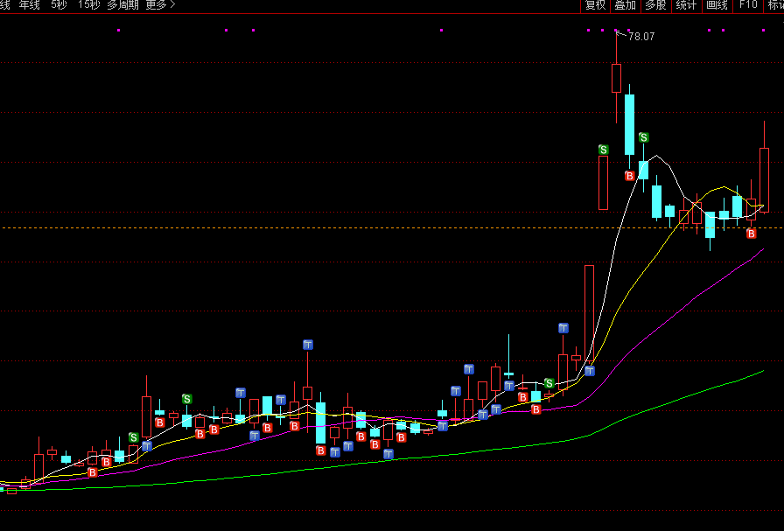Click the B marker below the tall cyan candle after the peak
Image resolution: width=784 pixels, height=531 pixels.
click(x=629, y=176)
